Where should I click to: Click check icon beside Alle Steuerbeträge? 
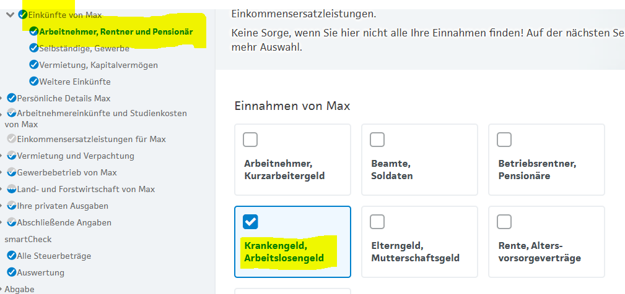11,256
